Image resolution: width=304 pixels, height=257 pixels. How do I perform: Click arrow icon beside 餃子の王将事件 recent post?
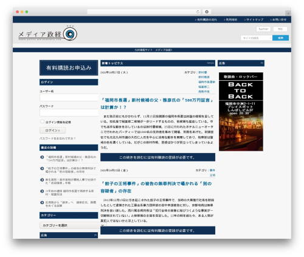[x=42, y=168]
